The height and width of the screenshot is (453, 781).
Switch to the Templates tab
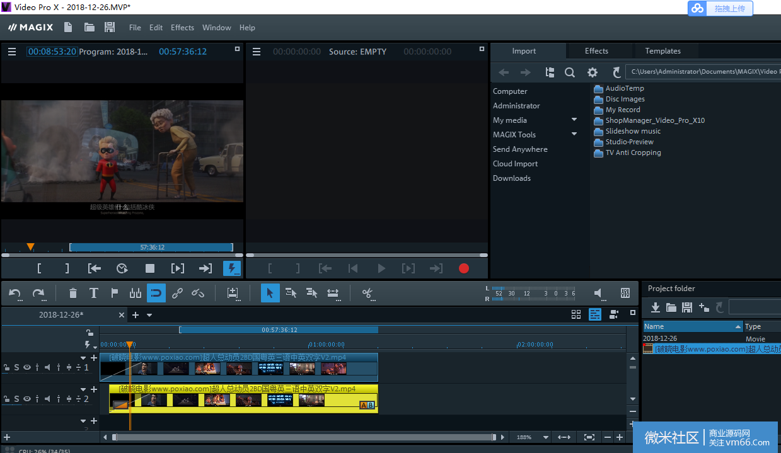[x=662, y=51]
